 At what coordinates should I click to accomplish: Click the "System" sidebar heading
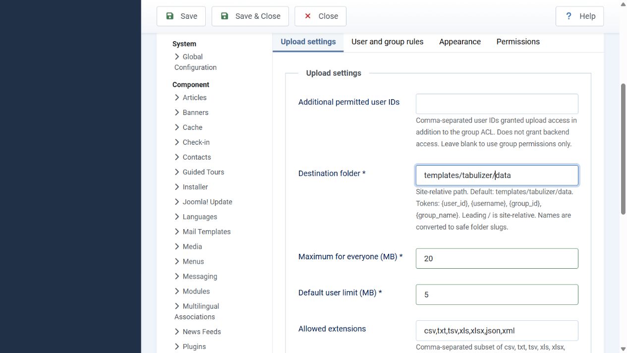tap(184, 44)
